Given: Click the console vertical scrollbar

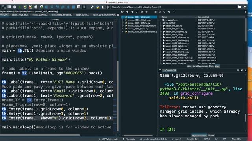Looking at the screenshot, I should [245, 118].
